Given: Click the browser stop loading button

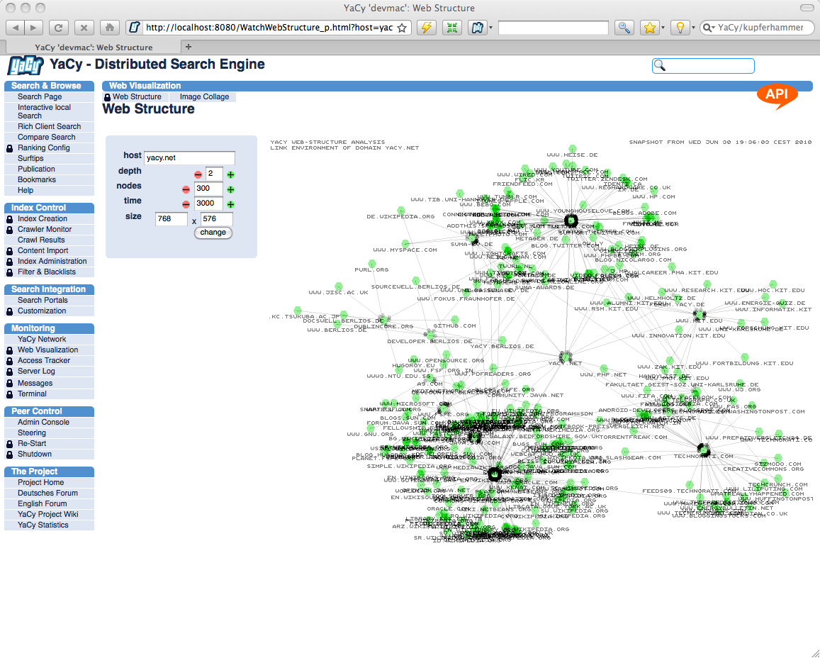Looking at the screenshot, I should pos(84,28).
